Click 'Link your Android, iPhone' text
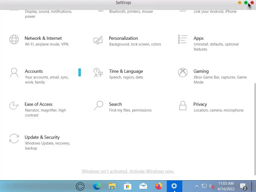 215,11
